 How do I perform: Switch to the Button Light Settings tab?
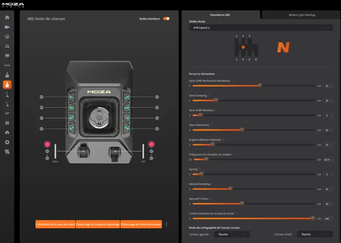[302, 15]
